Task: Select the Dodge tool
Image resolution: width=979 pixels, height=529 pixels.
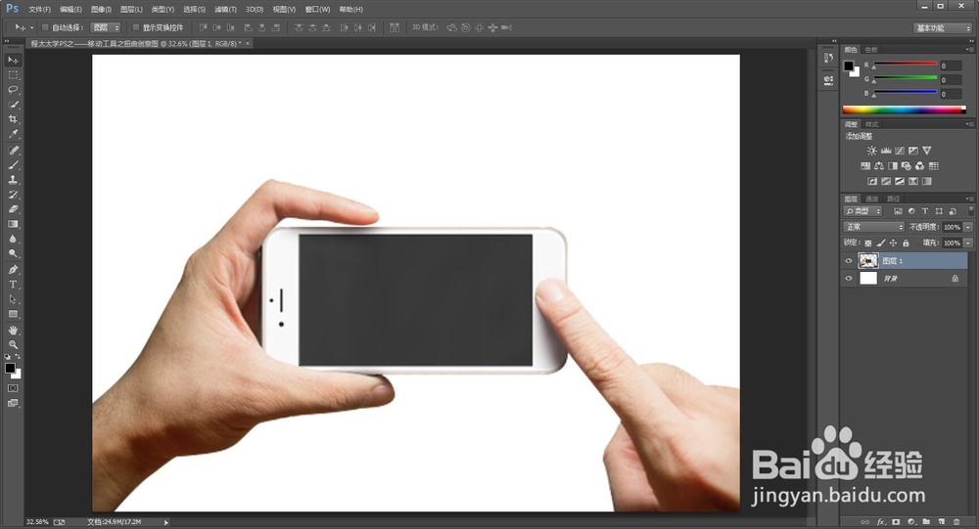Action: (13, 254)
